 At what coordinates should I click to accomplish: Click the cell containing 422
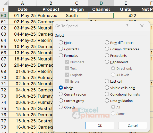pyautogui.click(x=126, y=15)
